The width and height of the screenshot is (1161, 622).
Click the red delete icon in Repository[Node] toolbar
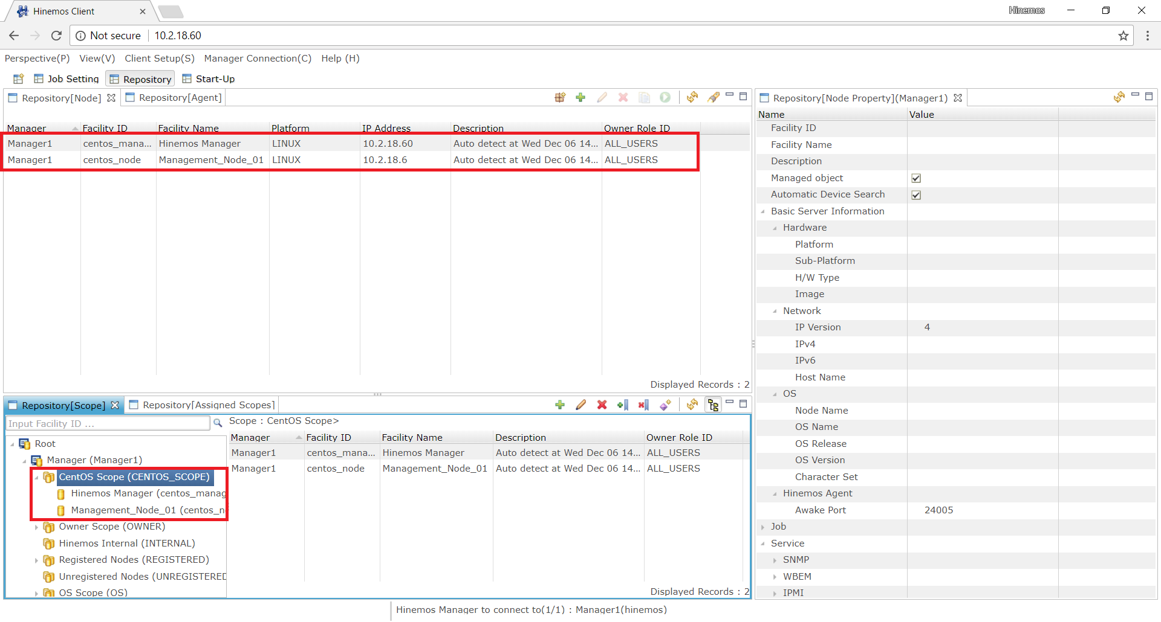click(x=623, y=97)
